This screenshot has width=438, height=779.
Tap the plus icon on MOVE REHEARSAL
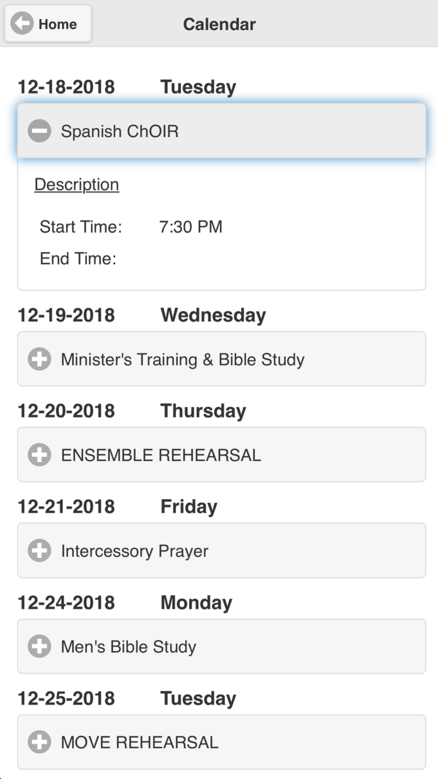click(39, 742)
